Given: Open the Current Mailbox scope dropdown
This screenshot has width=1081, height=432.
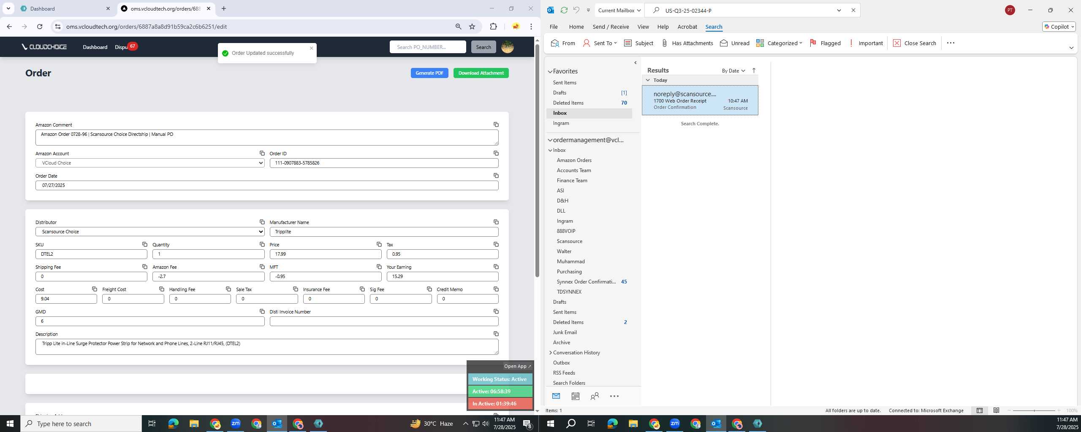Looking at the screenshot, I should coord(619,10).
